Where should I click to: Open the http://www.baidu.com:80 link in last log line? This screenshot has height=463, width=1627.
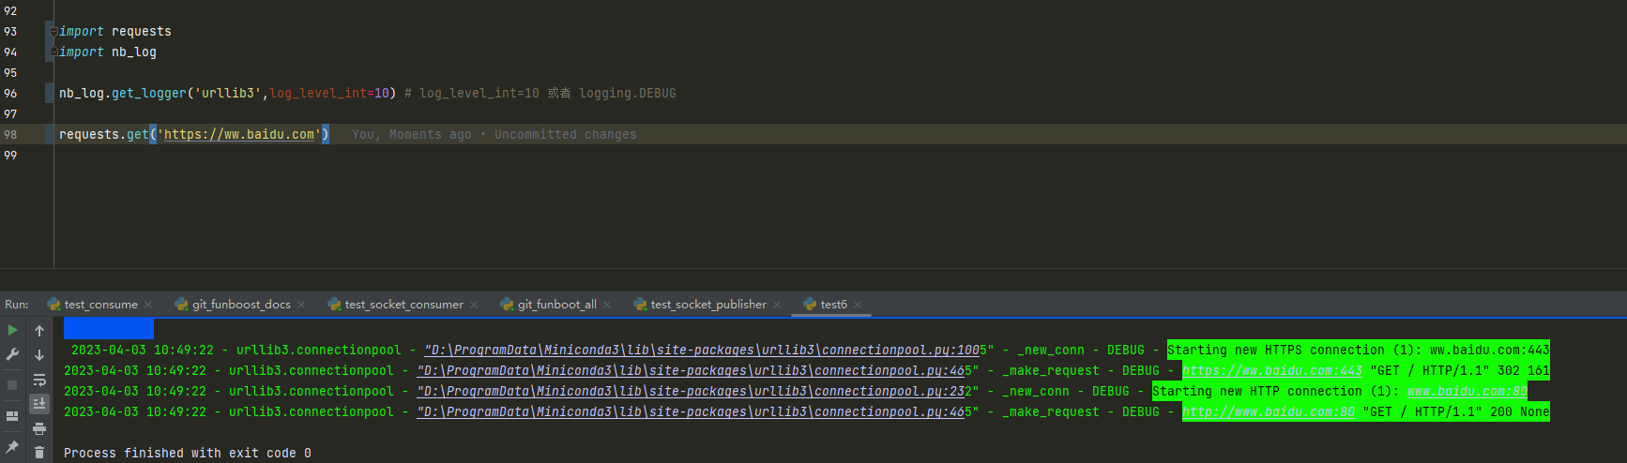(1269, 412)
